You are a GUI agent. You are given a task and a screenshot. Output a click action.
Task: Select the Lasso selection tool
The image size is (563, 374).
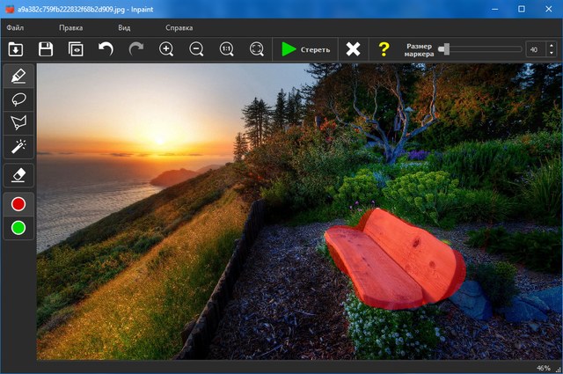18,99
